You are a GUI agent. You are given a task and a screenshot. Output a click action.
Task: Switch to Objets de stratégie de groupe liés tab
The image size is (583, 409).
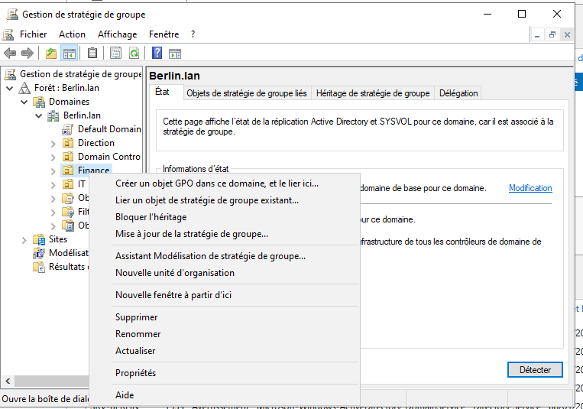247,93
